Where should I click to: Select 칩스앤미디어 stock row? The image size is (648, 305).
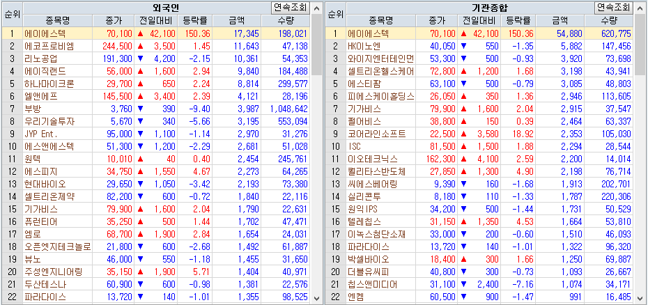click(479, 284)
